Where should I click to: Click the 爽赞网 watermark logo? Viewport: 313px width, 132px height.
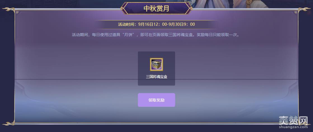click(x=293, y=120)
